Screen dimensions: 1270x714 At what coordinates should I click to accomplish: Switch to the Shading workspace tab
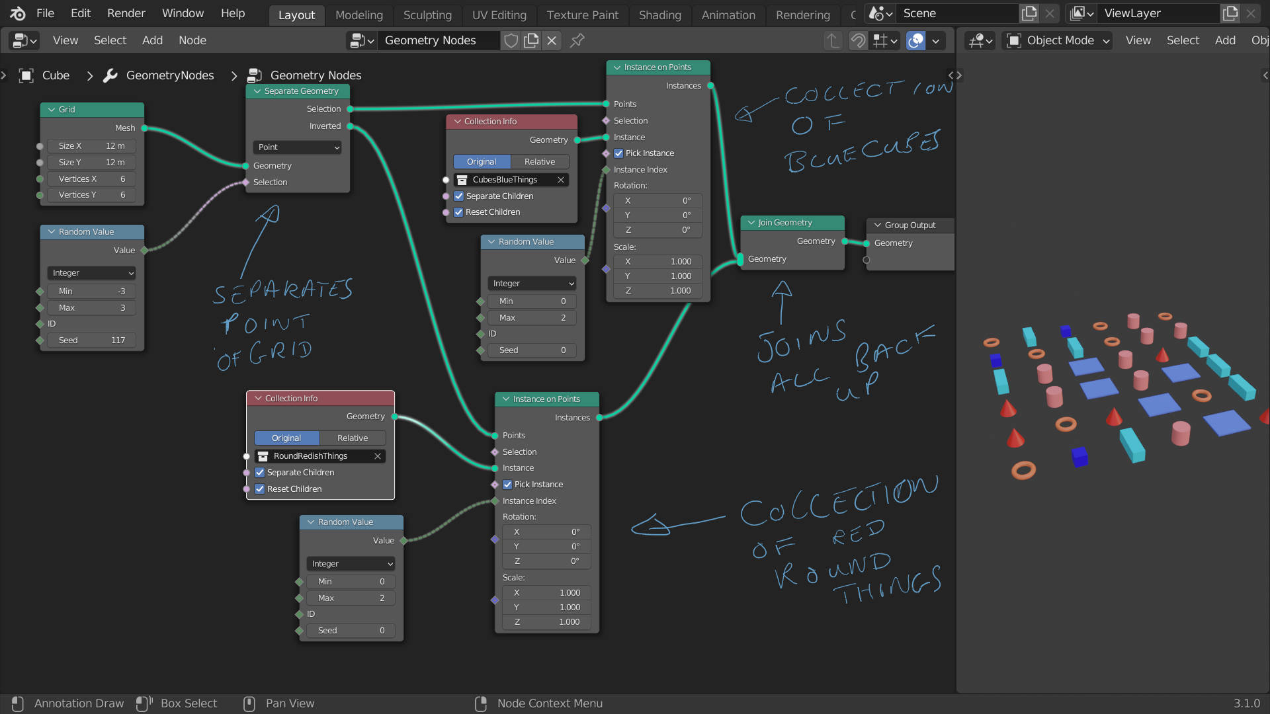659,15
